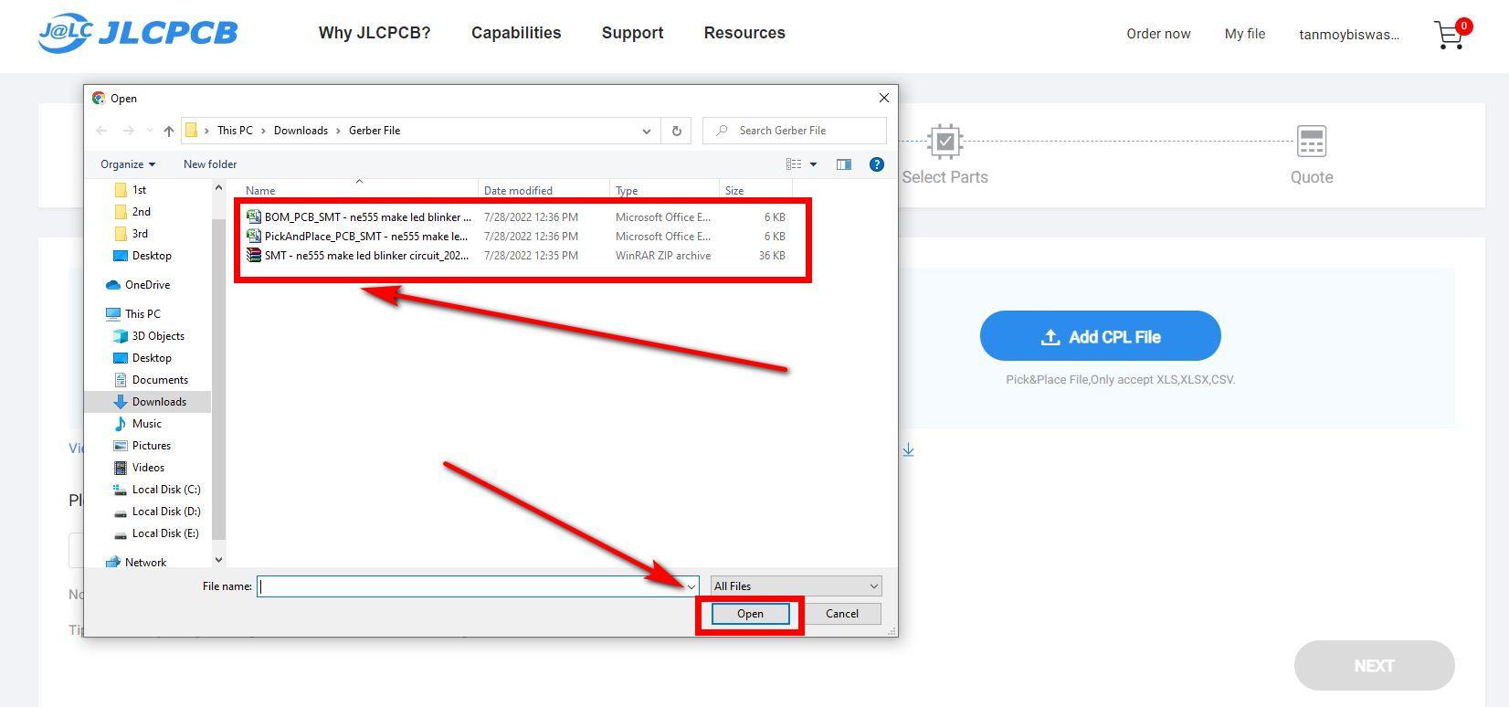
Task: Open the dialog help icon
Action: (x=877, y=164)
